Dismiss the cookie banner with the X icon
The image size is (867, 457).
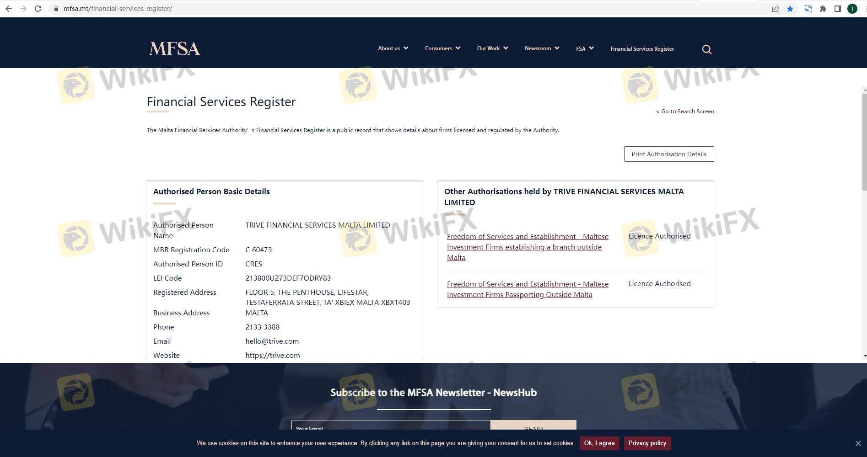(x=858, y=443)
